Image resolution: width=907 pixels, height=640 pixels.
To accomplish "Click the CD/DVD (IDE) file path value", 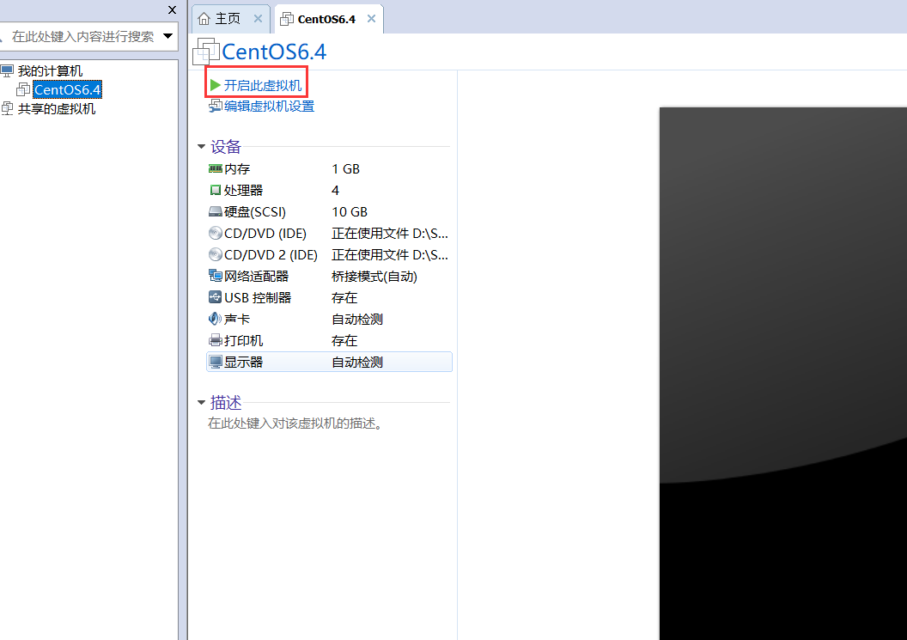I will (389, 233).
